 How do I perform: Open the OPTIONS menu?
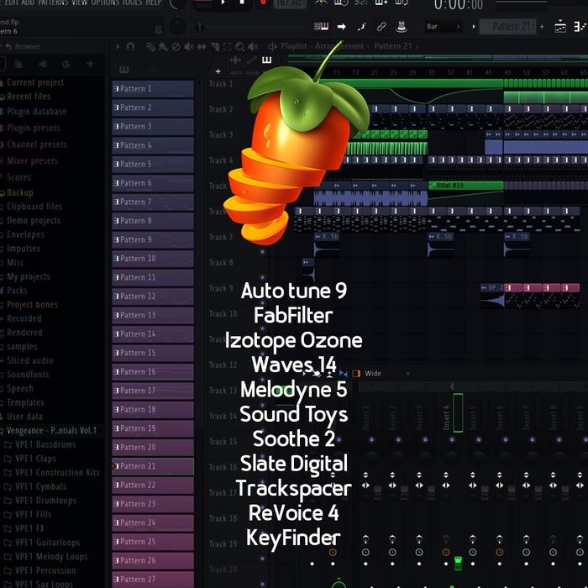coord(105,3)
